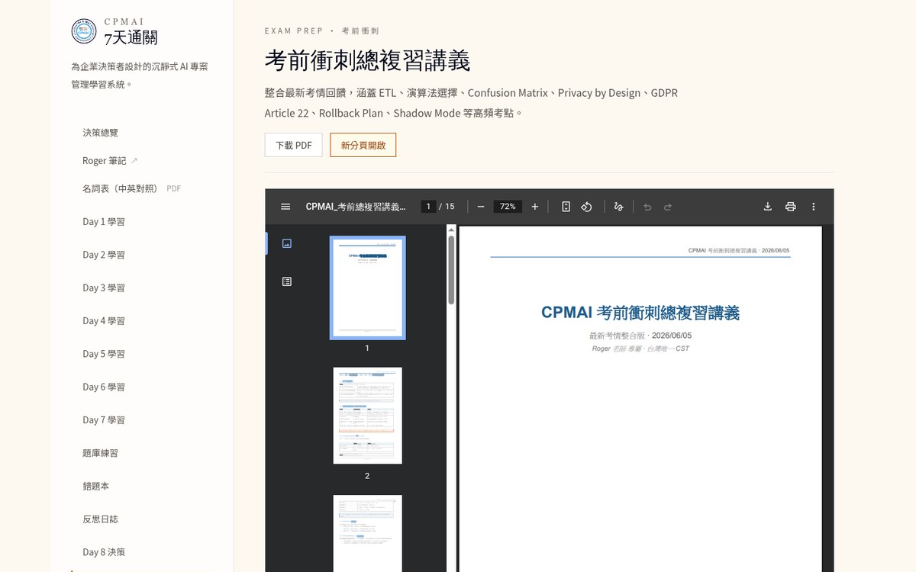This screenshot has height=572, width=916.
Task: Click the undo arrow in PDF toolbar
Action: click(x=647, y=207)
